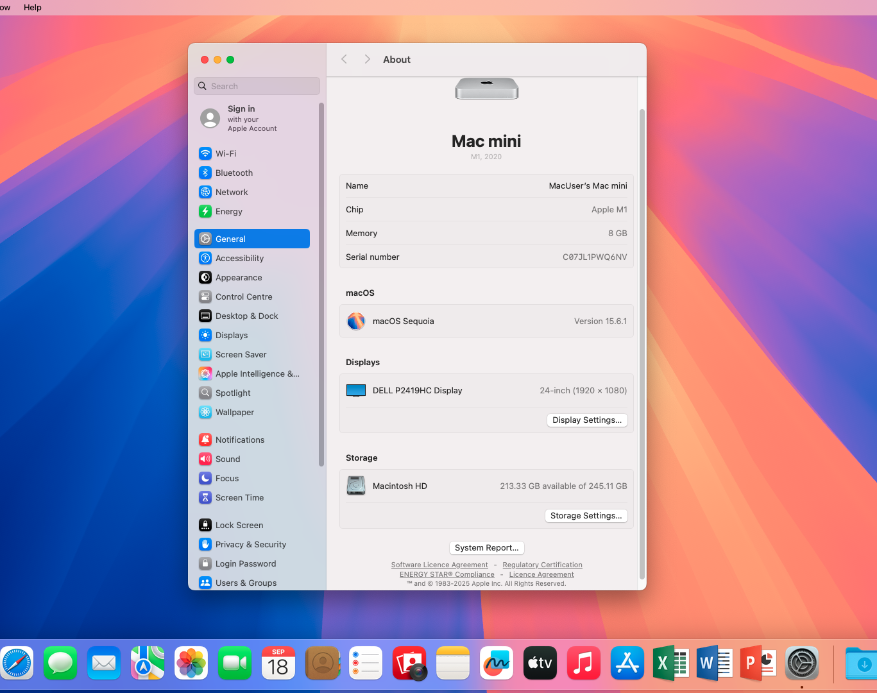Launch Safari from the Dock
The image size is (877, 693).
pyautogui.click(x=17, y=663)
